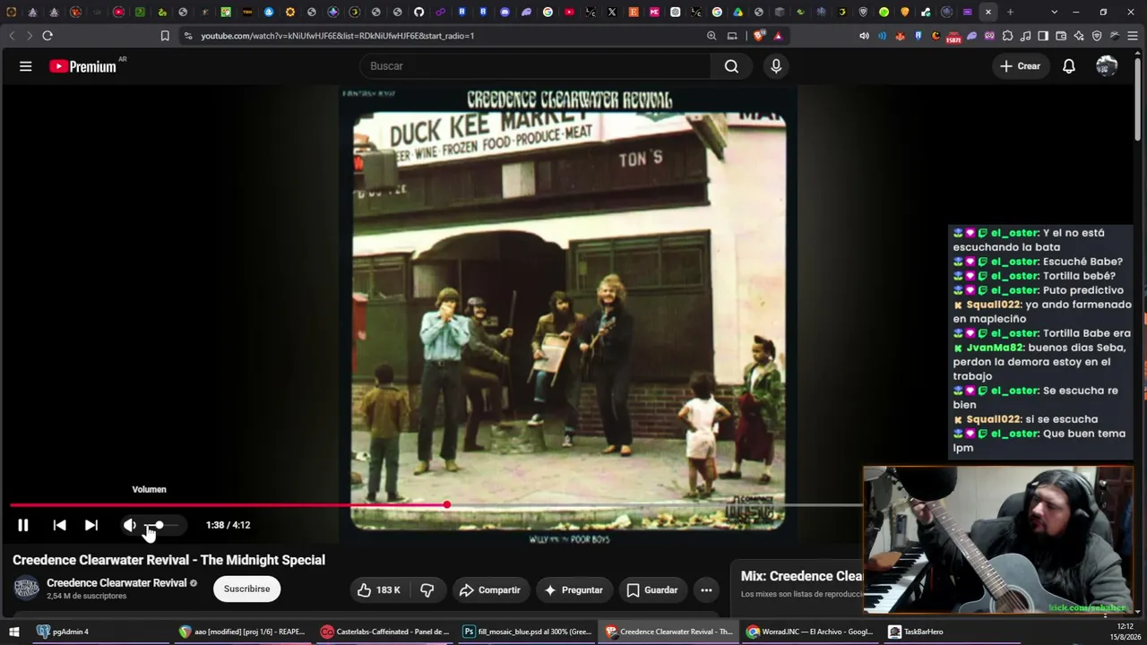Go to YouTube Premium home logo

click(x=82, y=66)
